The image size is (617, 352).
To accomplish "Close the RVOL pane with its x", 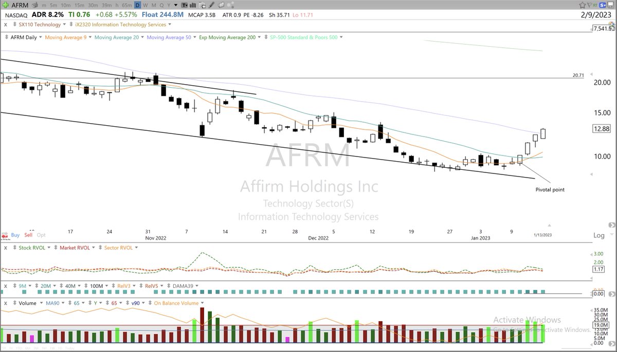I will (x=6, y=248).
